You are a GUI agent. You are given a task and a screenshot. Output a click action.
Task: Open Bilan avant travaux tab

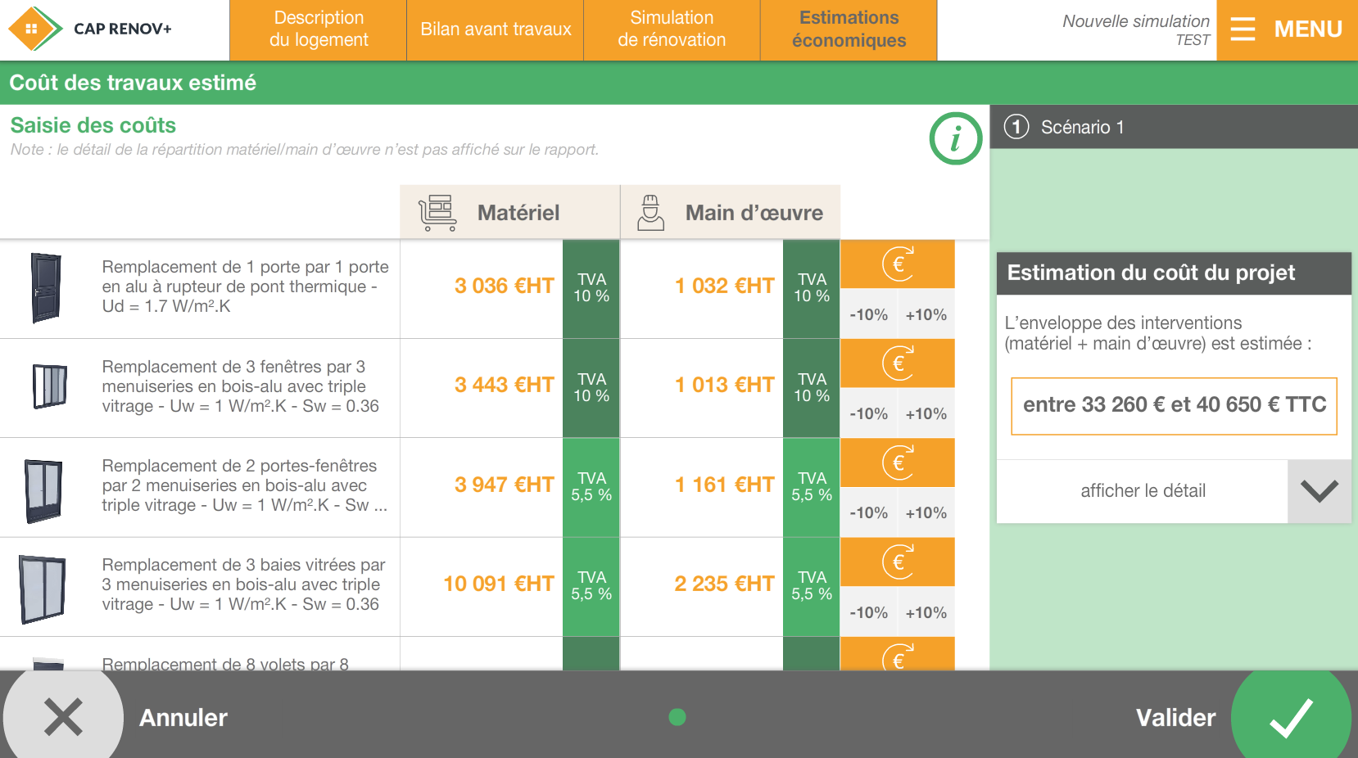coord(496,29)
